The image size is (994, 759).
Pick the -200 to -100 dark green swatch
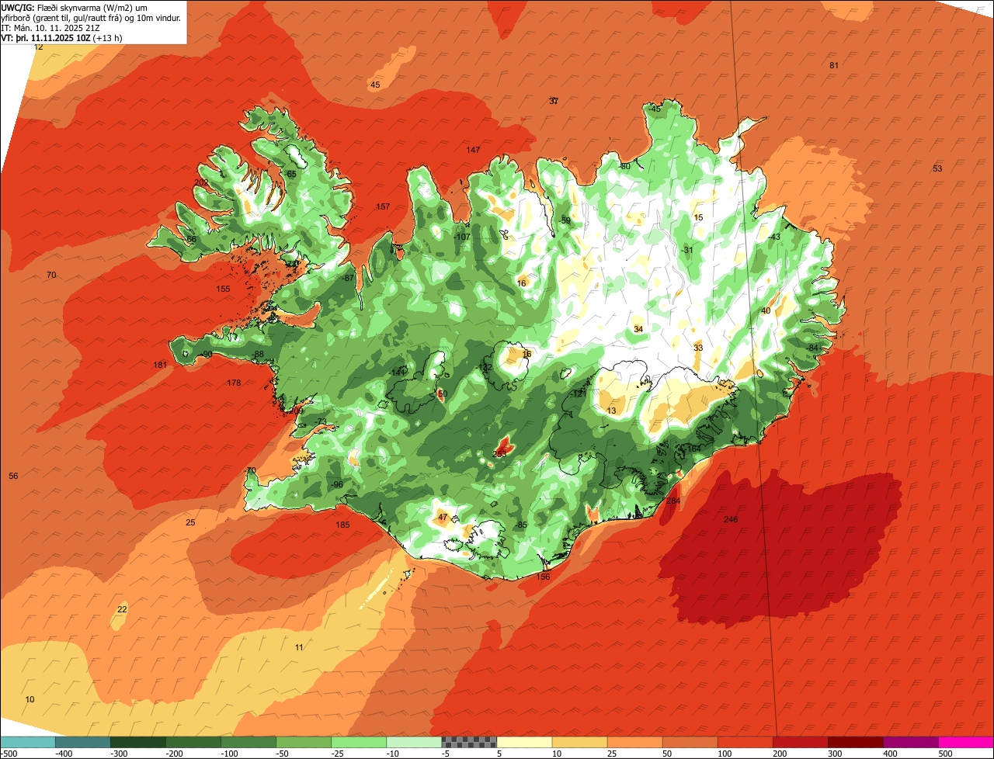pyautogui.click(x=193, y=742)
